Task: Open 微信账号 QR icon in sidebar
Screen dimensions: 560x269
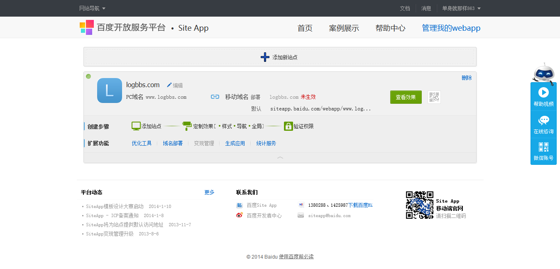Action: (543, 147)
